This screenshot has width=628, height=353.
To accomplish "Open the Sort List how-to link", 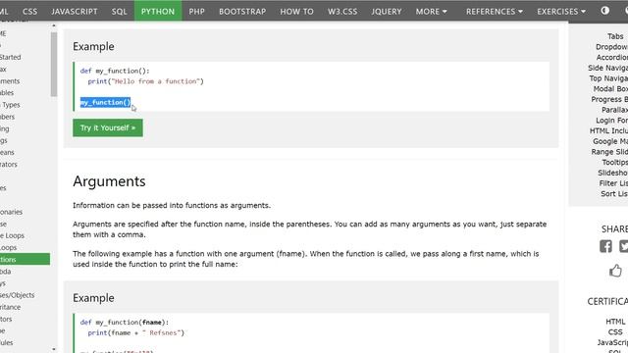I will point(614,194).
